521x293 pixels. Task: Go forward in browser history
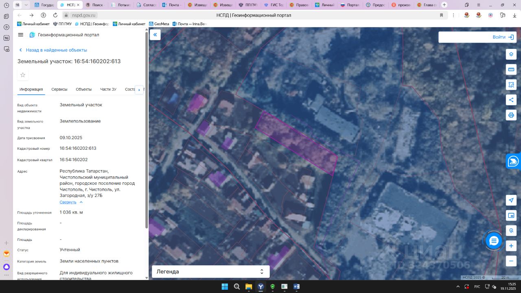[x=31, y=15]
